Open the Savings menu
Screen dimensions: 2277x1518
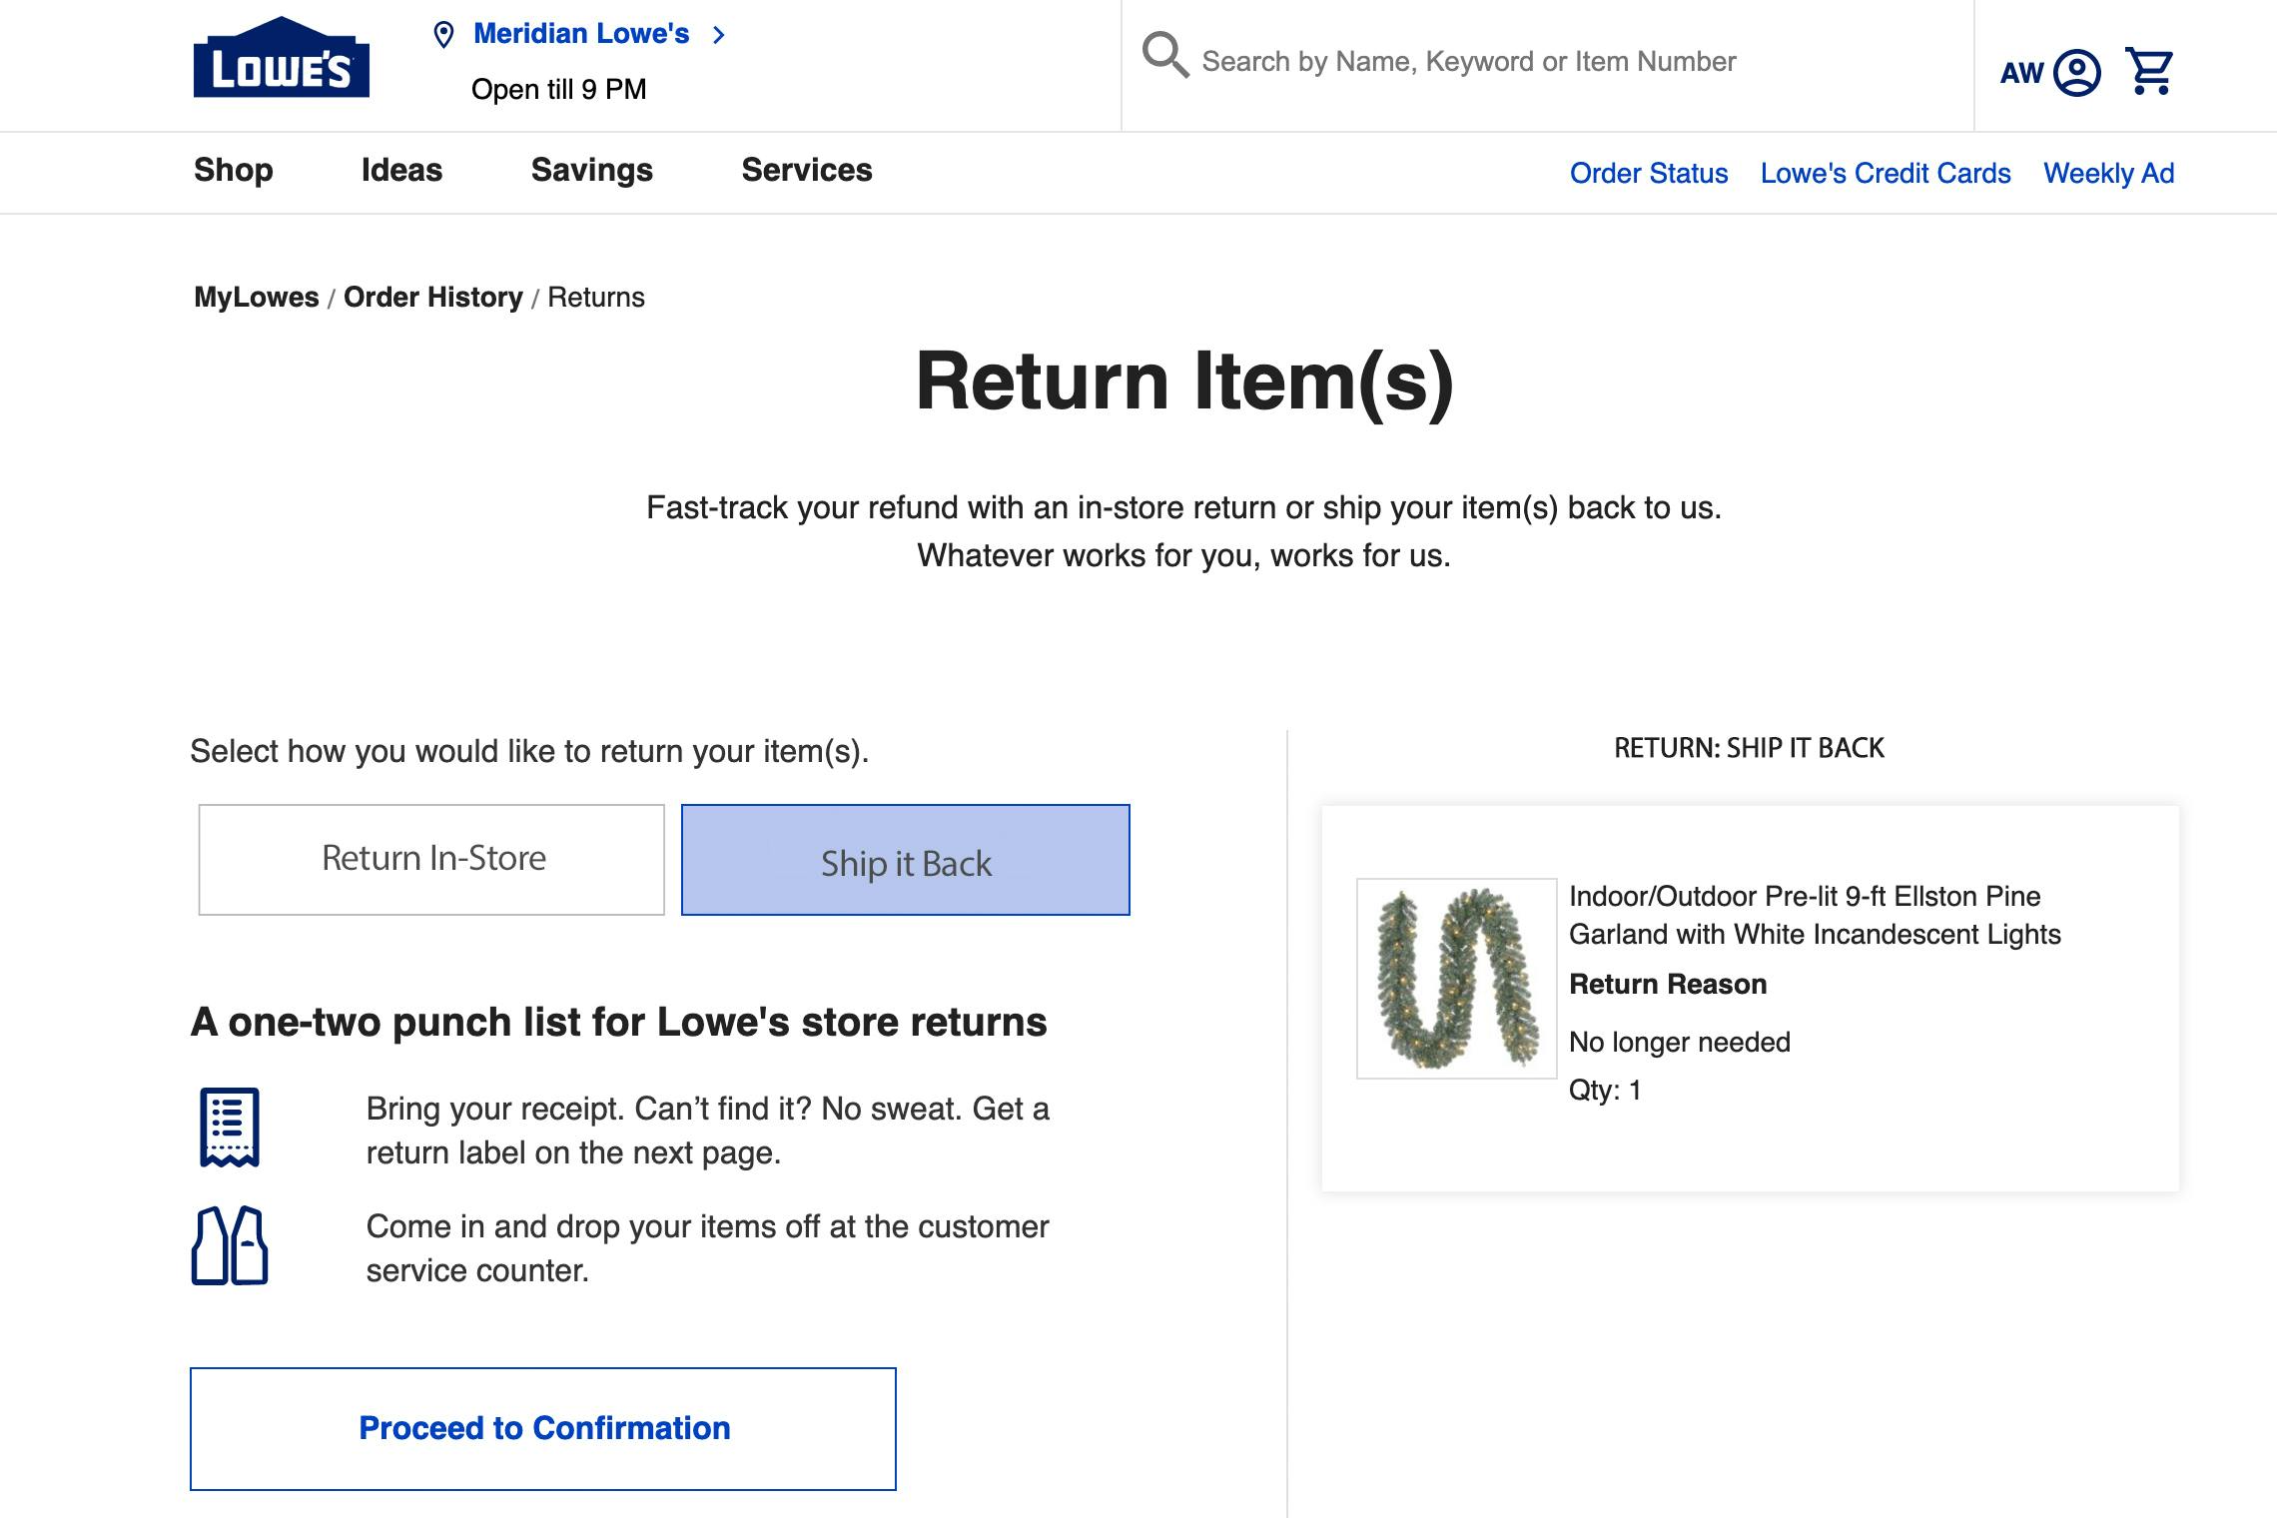tap(591, 171)
